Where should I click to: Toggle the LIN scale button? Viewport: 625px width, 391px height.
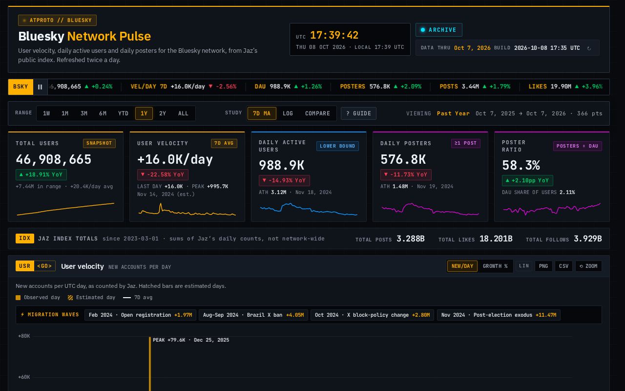click(524, 266)
